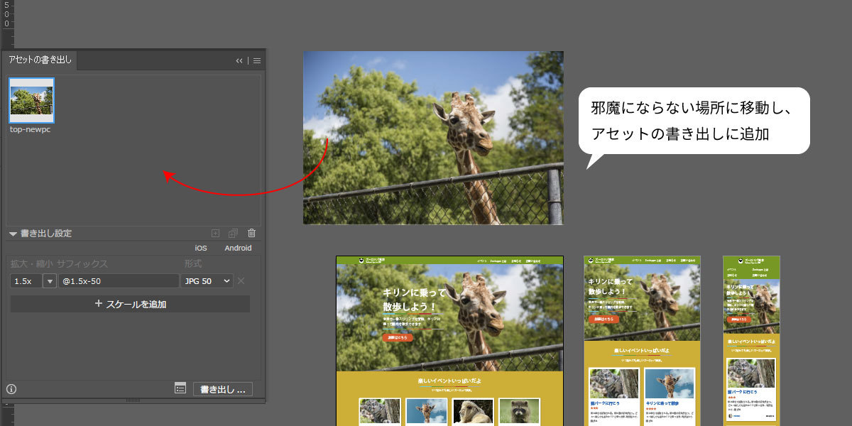Delete selected asset with the trash icon
The height and width of the screenshot is (426, 852).
coord(251,233)
